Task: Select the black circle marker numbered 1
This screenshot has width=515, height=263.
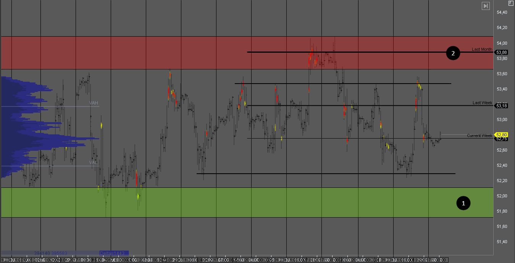Action: pyautogui.click(x=463, y=203)
